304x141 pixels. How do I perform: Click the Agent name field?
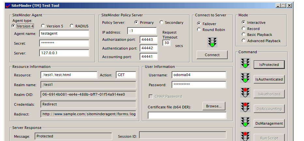point(64,33)
